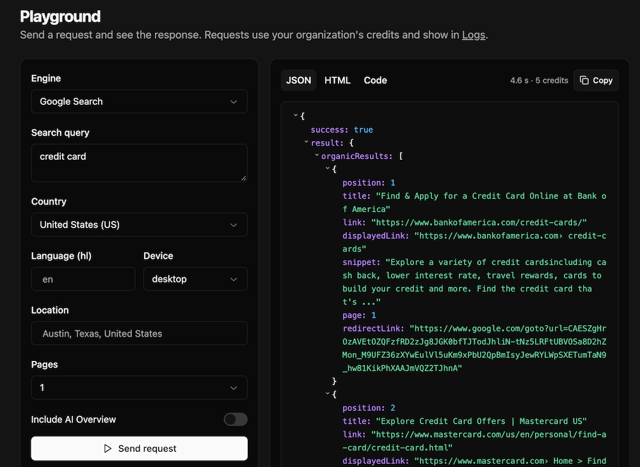Focus the Location input field
The width and height of the screenshot is (640, 467).
click(139, 333)
